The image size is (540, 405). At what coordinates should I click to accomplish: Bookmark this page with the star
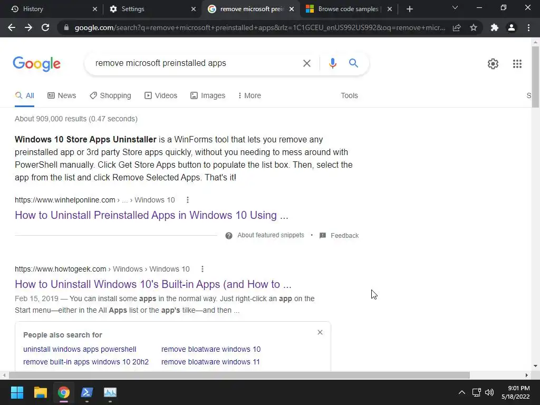click(474, 27)
